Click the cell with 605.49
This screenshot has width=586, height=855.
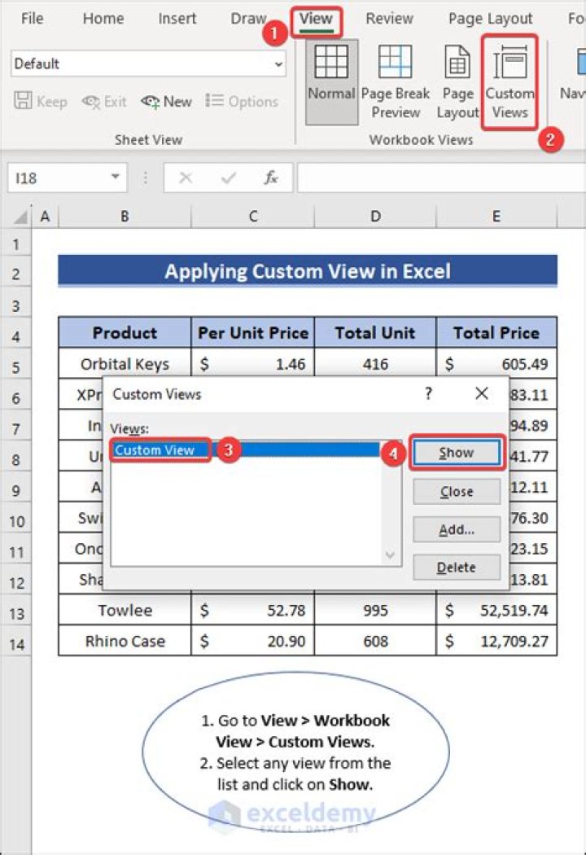point(496,364)
